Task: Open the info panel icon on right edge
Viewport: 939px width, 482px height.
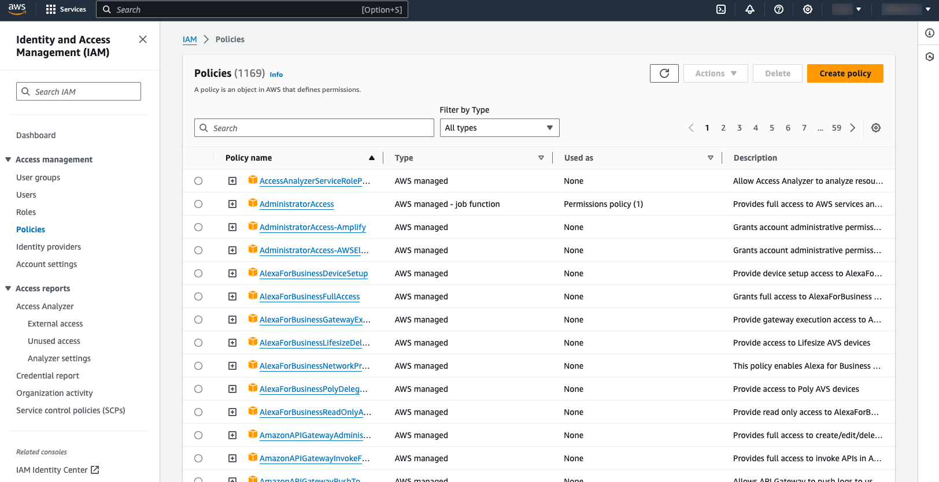Action: (930, 33)
